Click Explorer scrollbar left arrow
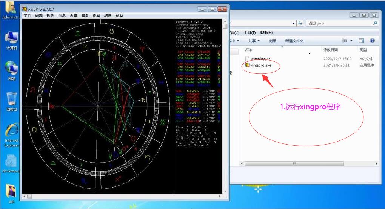 pyautogui.click(x=242, y=163)
